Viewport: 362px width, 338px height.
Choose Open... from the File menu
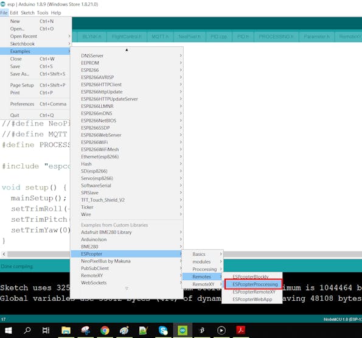pyautogui.click(x=35, y=29)
